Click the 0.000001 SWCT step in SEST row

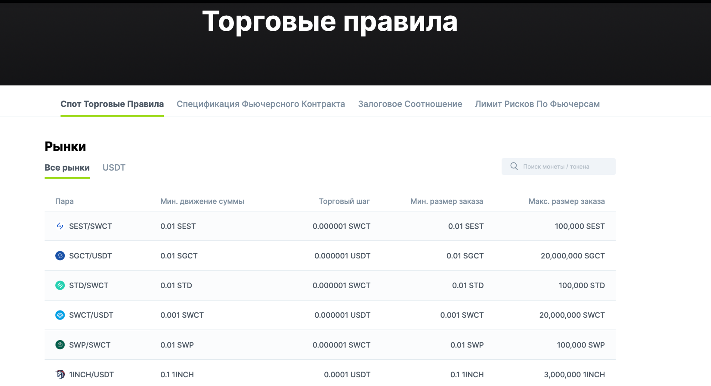pos(342,226)
